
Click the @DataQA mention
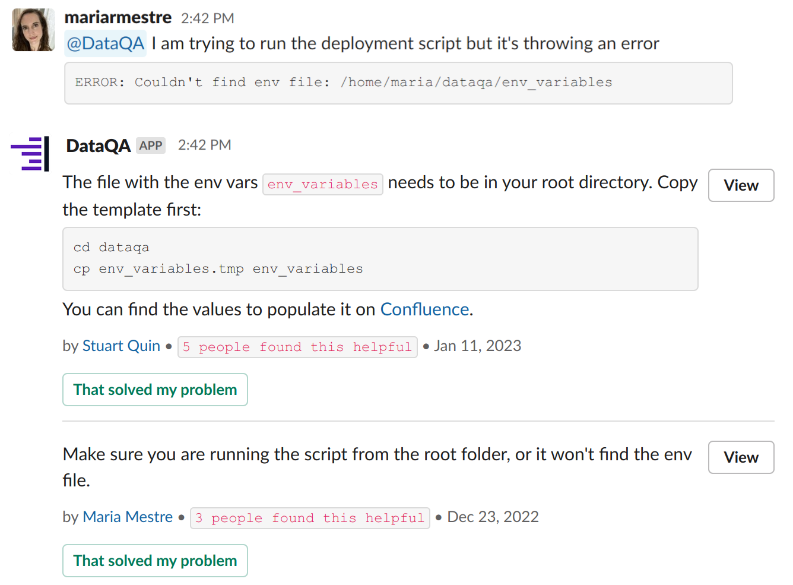click(105, 43)
